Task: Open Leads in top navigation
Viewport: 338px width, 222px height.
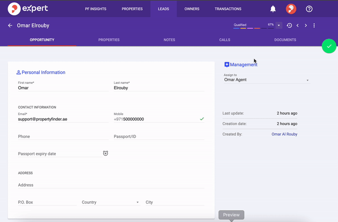Action: tap(164, 9)
